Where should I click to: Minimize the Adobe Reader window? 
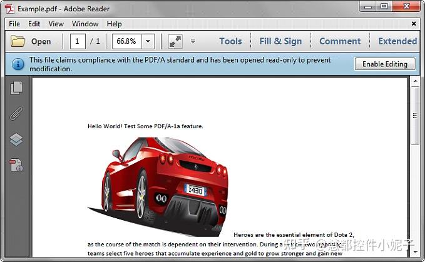(x=368, y=6)
